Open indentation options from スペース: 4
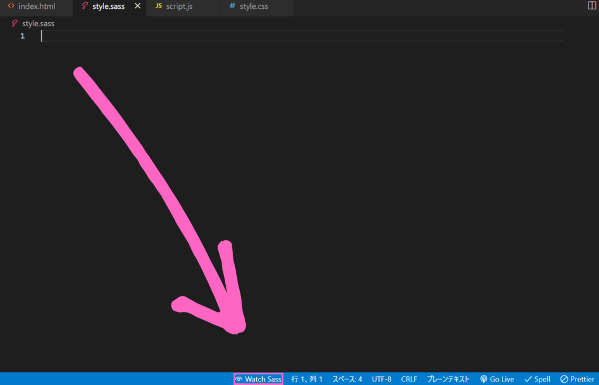Screen dimensions: 599x385 coord(347,379)
